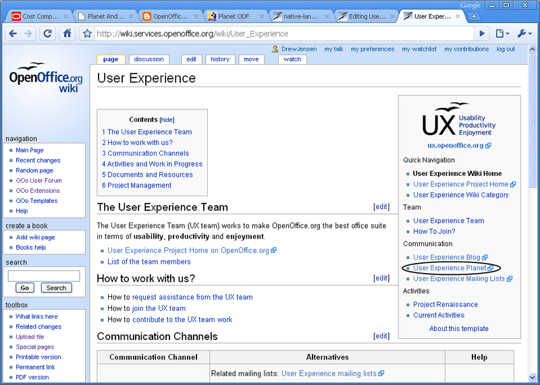Hide the Contents table
Image resolution: width=540 pixels, height=385 pixels.
[167, 120]
